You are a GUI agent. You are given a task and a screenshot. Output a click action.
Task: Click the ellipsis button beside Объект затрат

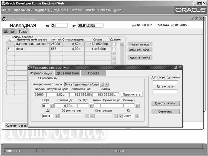87,116
